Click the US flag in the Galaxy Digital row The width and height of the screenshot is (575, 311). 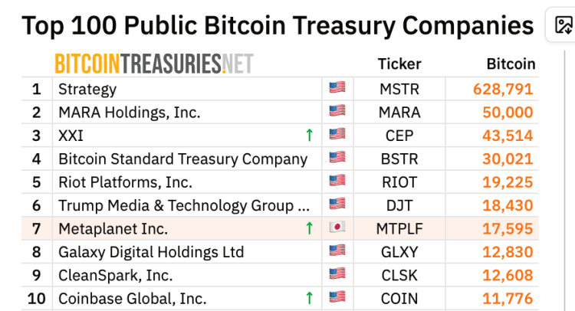pyautogui.click(x=337, y=252)
